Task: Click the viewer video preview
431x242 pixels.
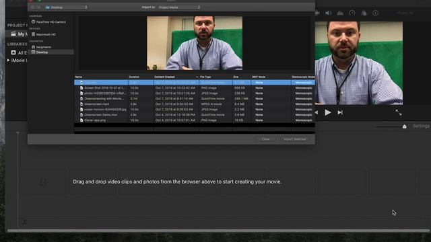Action: 359,63
